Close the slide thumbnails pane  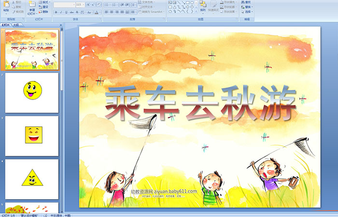pos(61,25)
